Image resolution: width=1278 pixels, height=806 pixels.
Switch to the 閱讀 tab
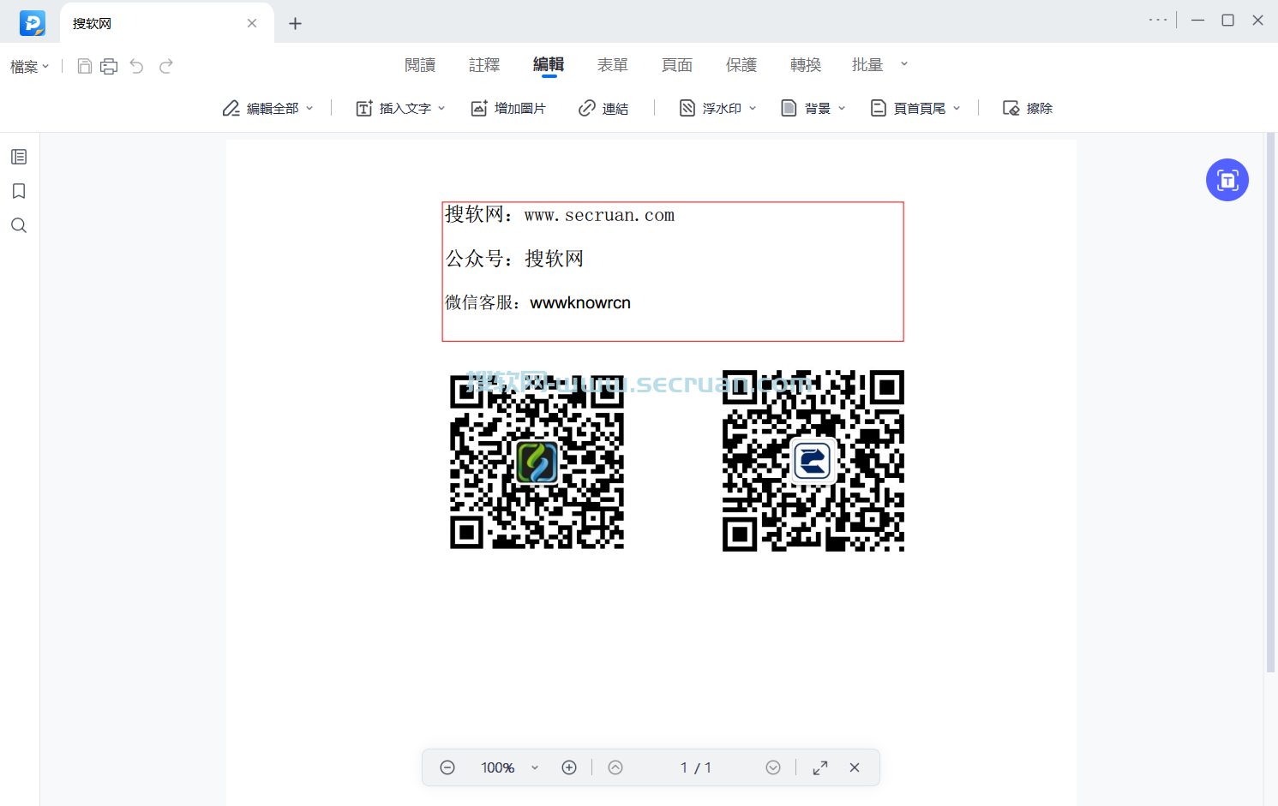(x=420, y=65)
